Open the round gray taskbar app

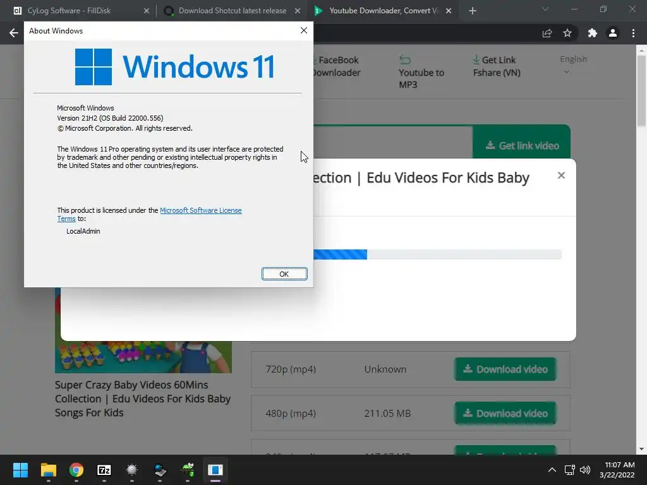[x=132, y=470]
